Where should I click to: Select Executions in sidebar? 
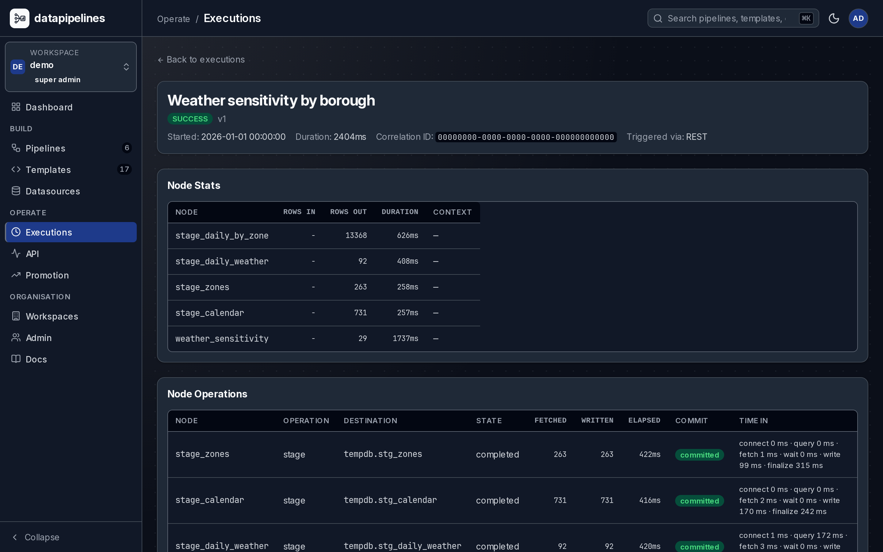(x=71, y=232)
